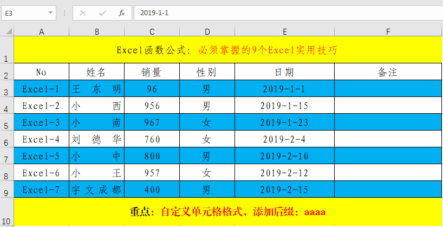Select column D header
443x227 pixels.
(207, 31)
